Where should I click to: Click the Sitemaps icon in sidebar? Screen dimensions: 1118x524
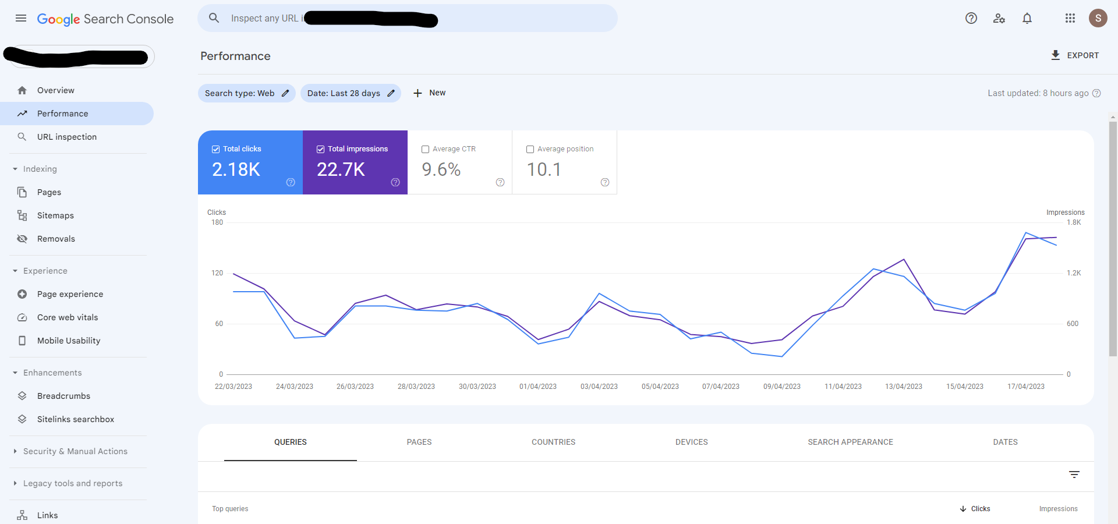coord(22,215)
